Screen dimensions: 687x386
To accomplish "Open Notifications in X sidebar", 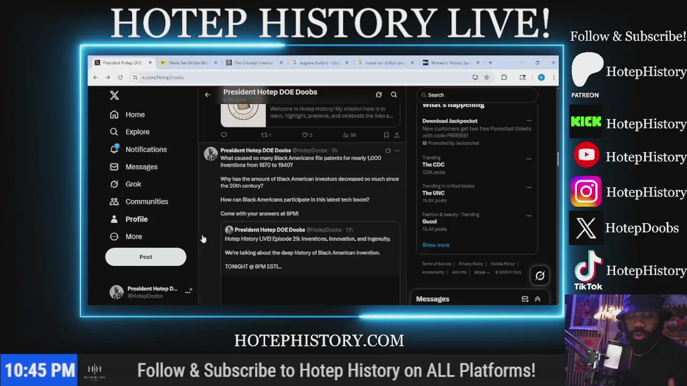I will pos(138,149).
